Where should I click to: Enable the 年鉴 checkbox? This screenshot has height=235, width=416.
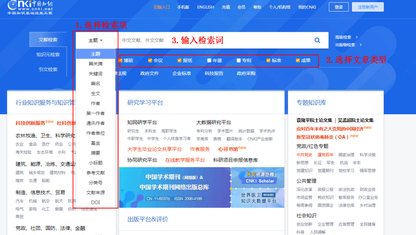pos(209,61)
